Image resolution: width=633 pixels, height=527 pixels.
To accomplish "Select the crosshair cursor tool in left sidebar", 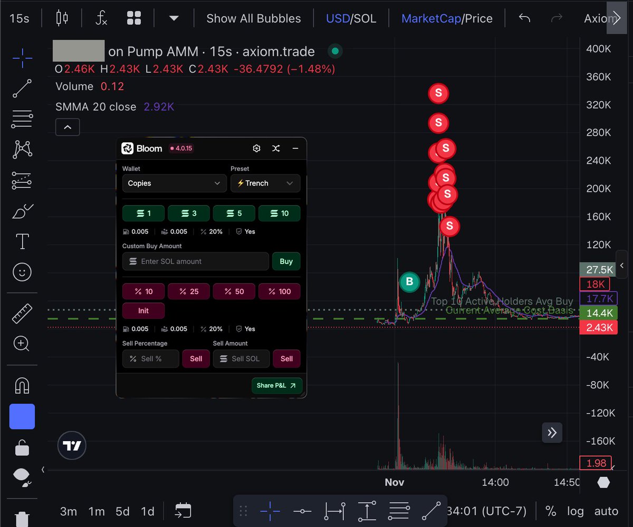I will click(x=22, y=57).
